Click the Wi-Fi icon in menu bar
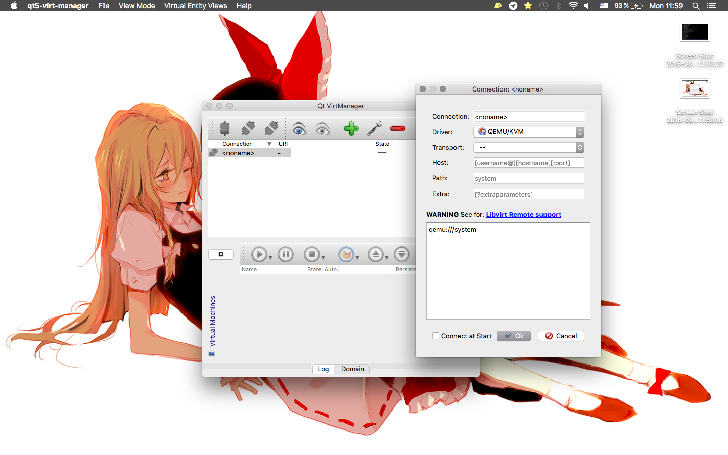The width and height of the screenshot is (728, 455). point(573,6)
